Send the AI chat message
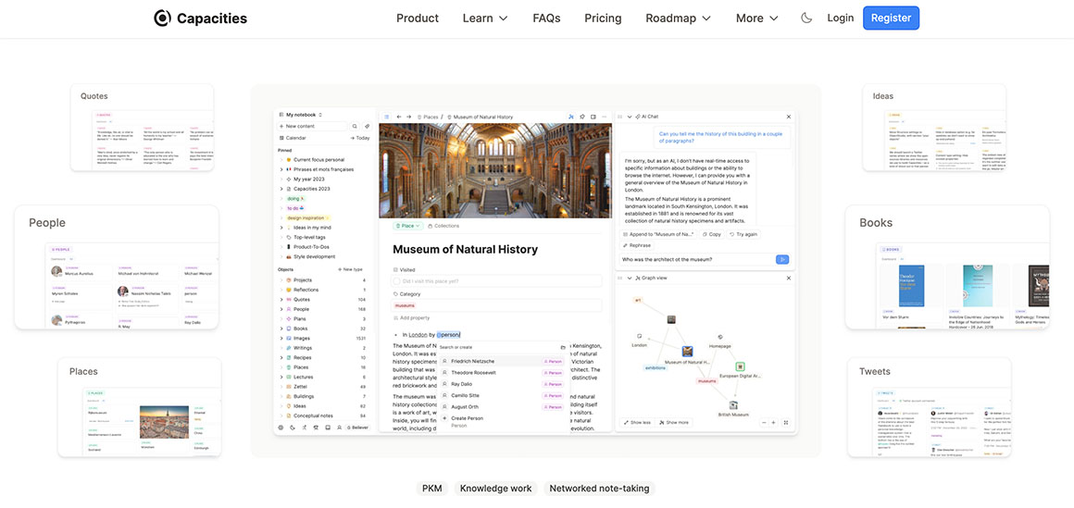 point(782,259)
